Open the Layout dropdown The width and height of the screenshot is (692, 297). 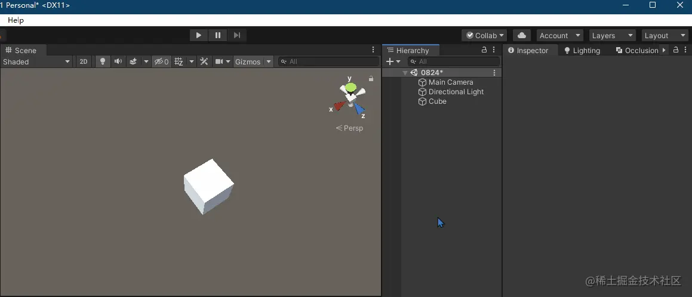(664, 35)
